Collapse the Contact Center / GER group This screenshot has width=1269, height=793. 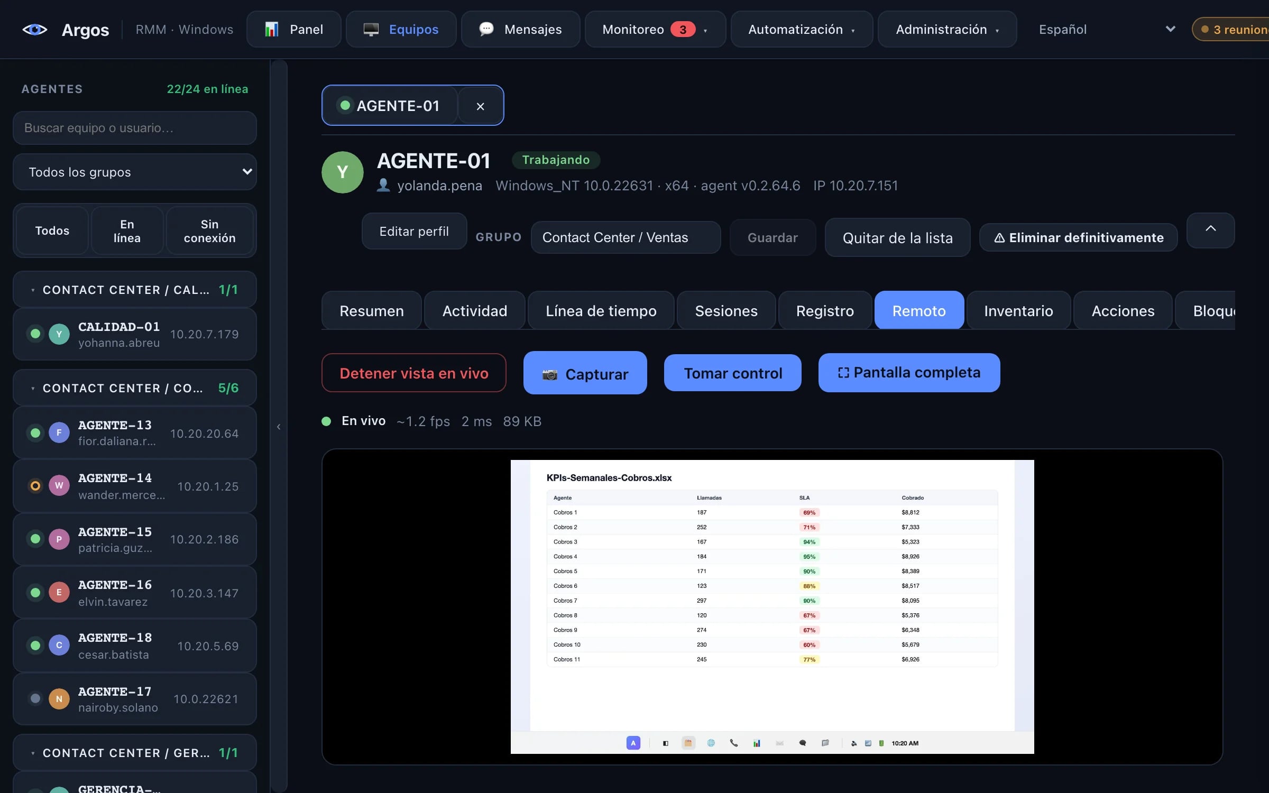click(135, 753)
